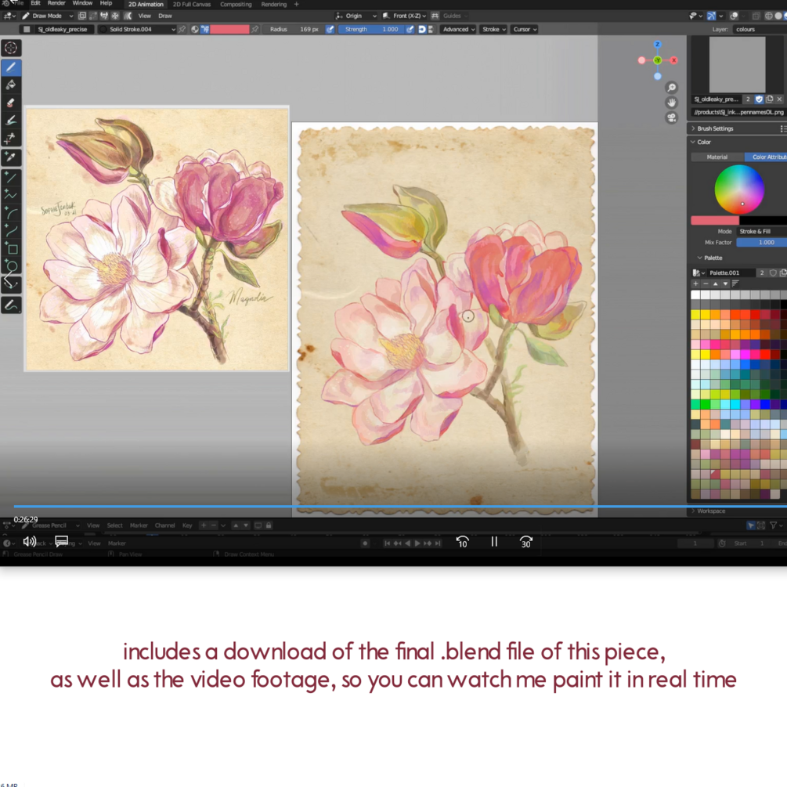The height and width of the screenshot is (787, 787).
Task: Select the Eyedropper tool
Action: [x=10, y=157]
